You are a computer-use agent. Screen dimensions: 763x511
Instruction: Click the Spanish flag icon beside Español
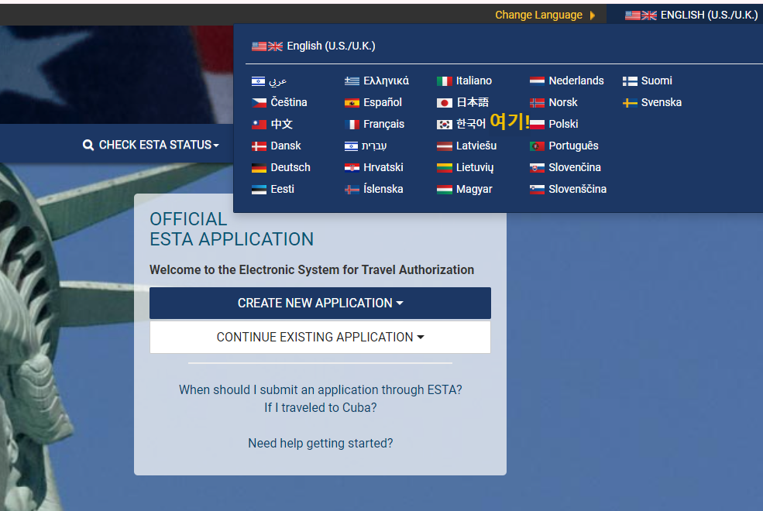(x=352, y=103)
